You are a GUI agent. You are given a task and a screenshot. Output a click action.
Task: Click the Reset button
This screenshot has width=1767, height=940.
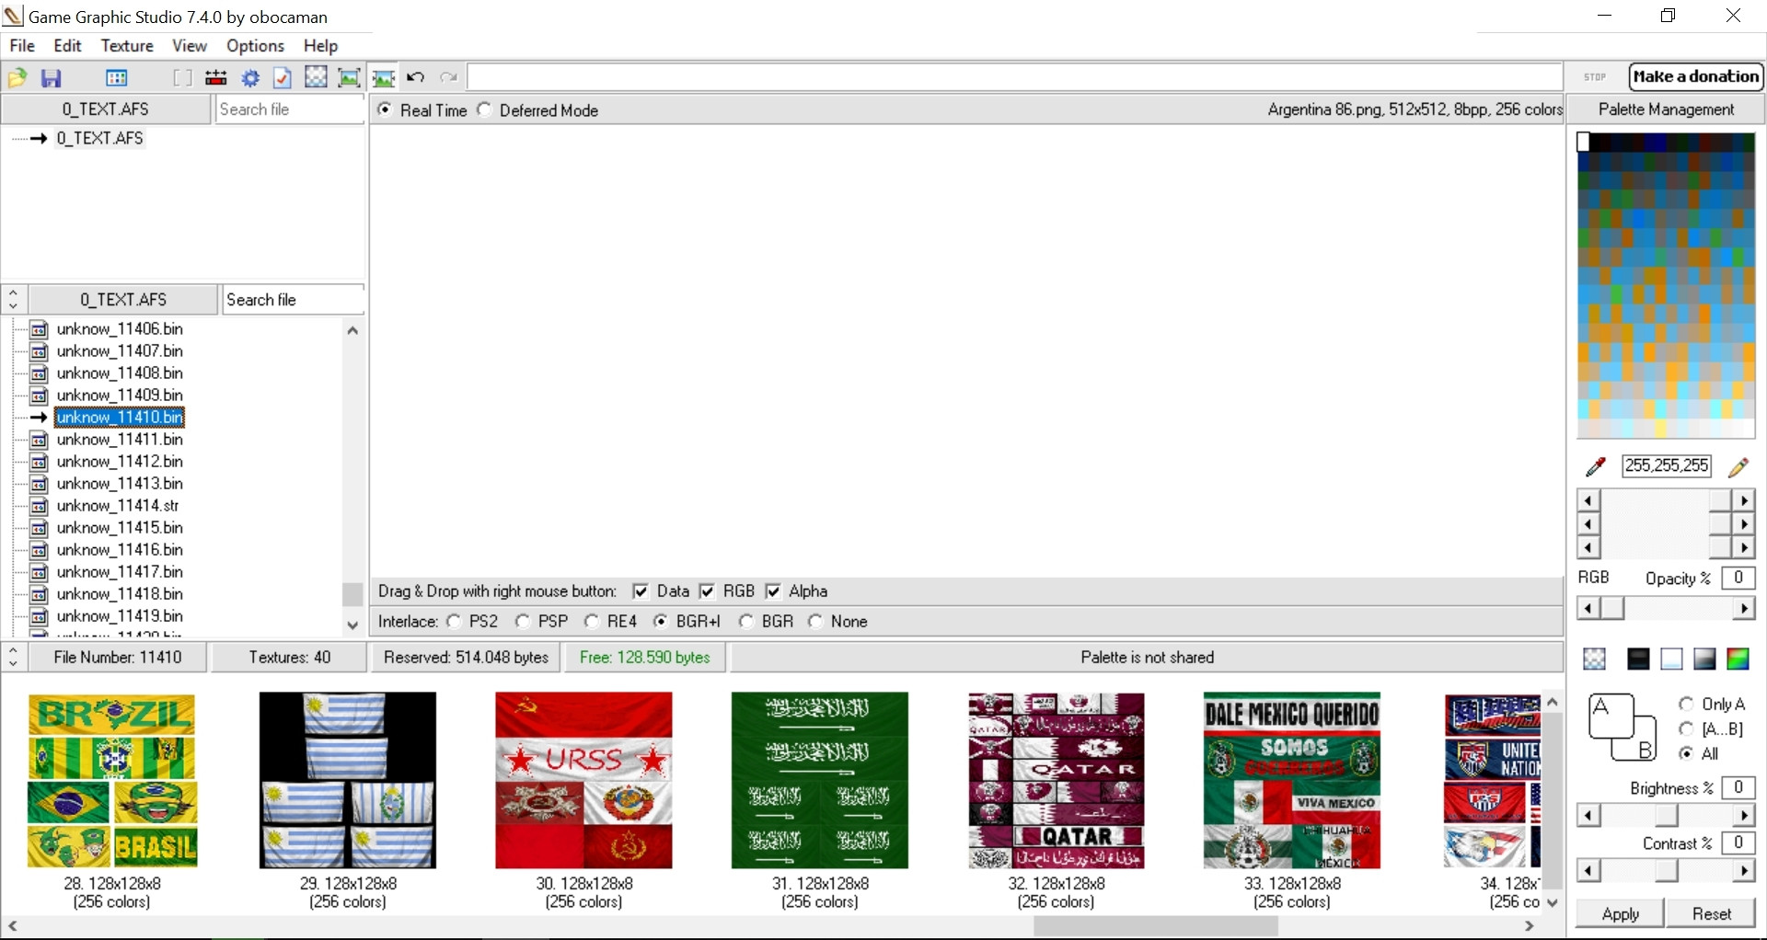point(1712,914)
